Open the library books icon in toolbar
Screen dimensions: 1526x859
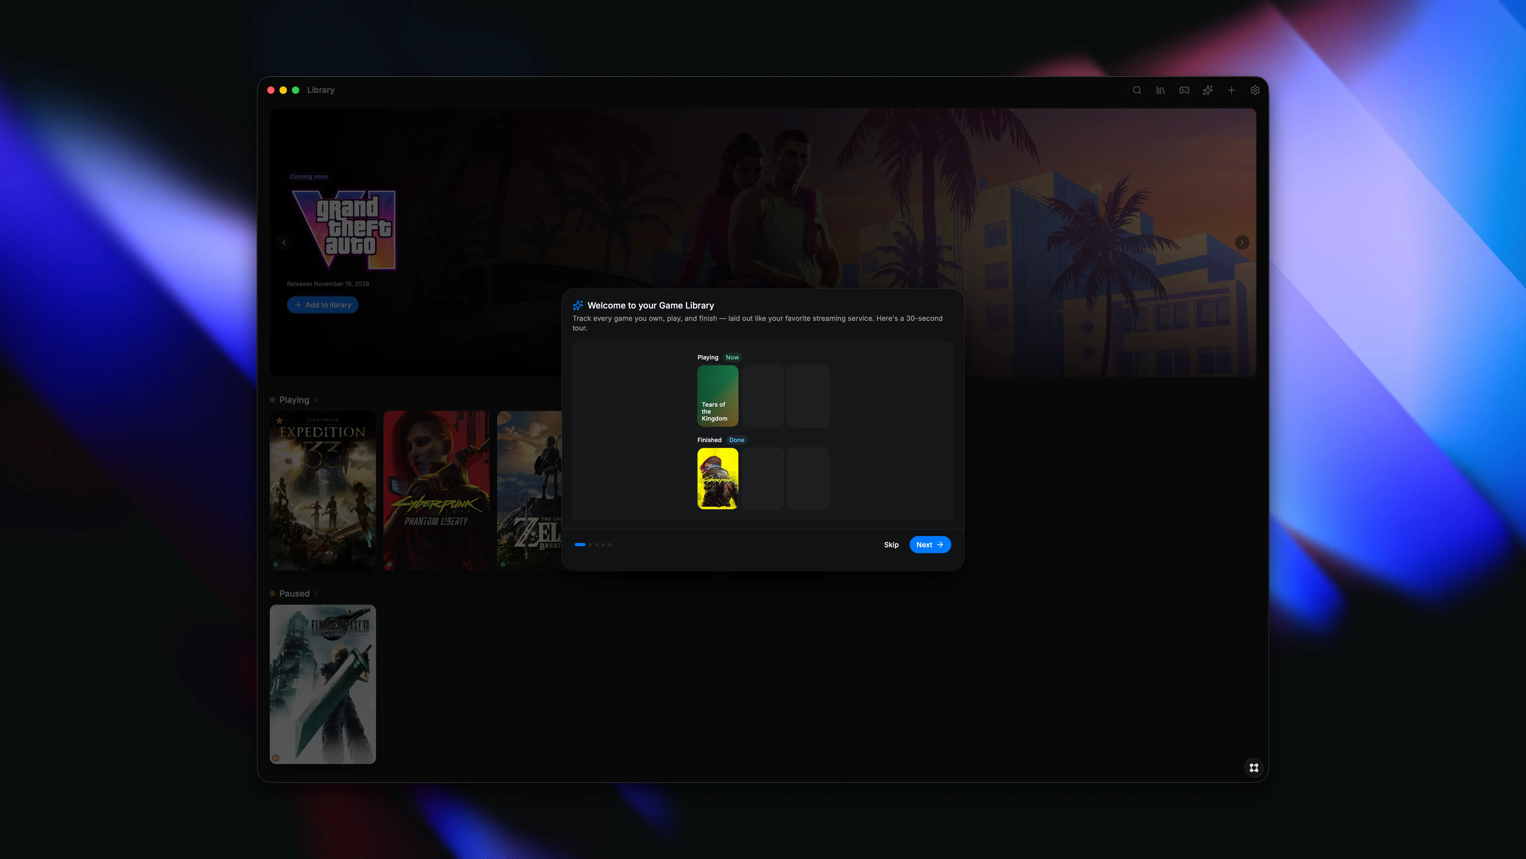(1160, 90)
